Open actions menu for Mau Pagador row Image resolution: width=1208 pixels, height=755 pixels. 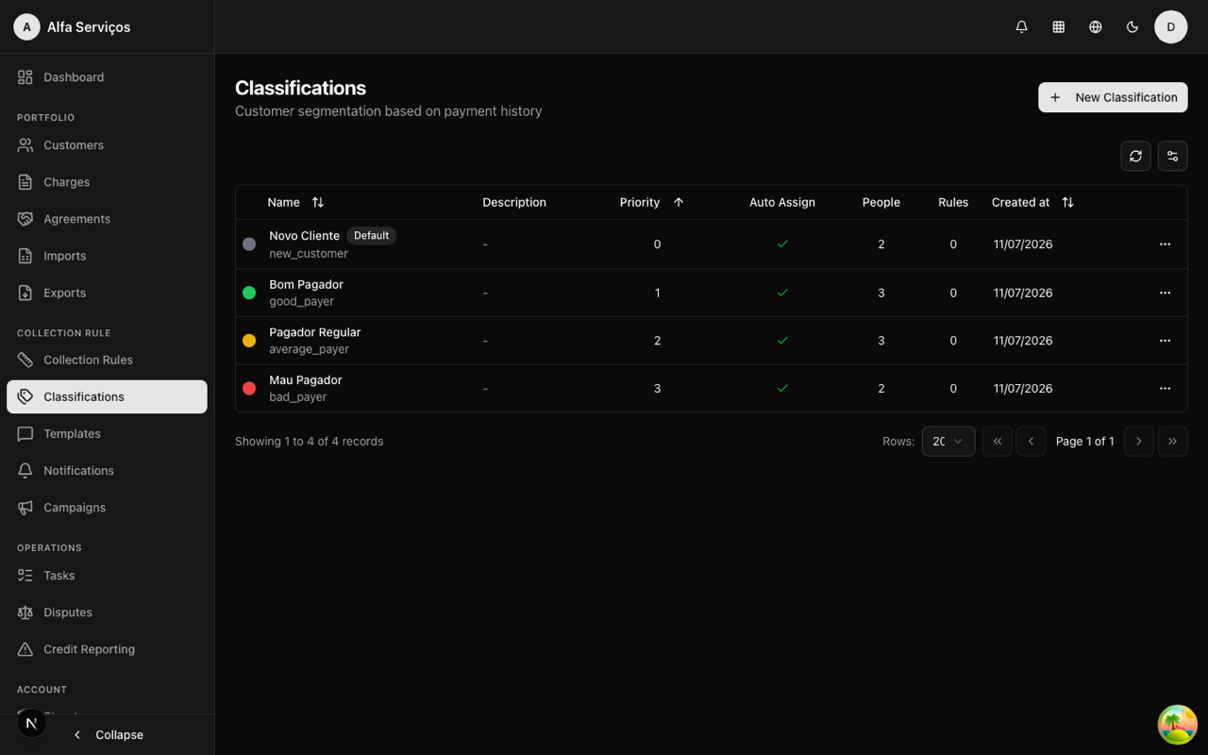pyautogui.click(x=1165, y=388)
